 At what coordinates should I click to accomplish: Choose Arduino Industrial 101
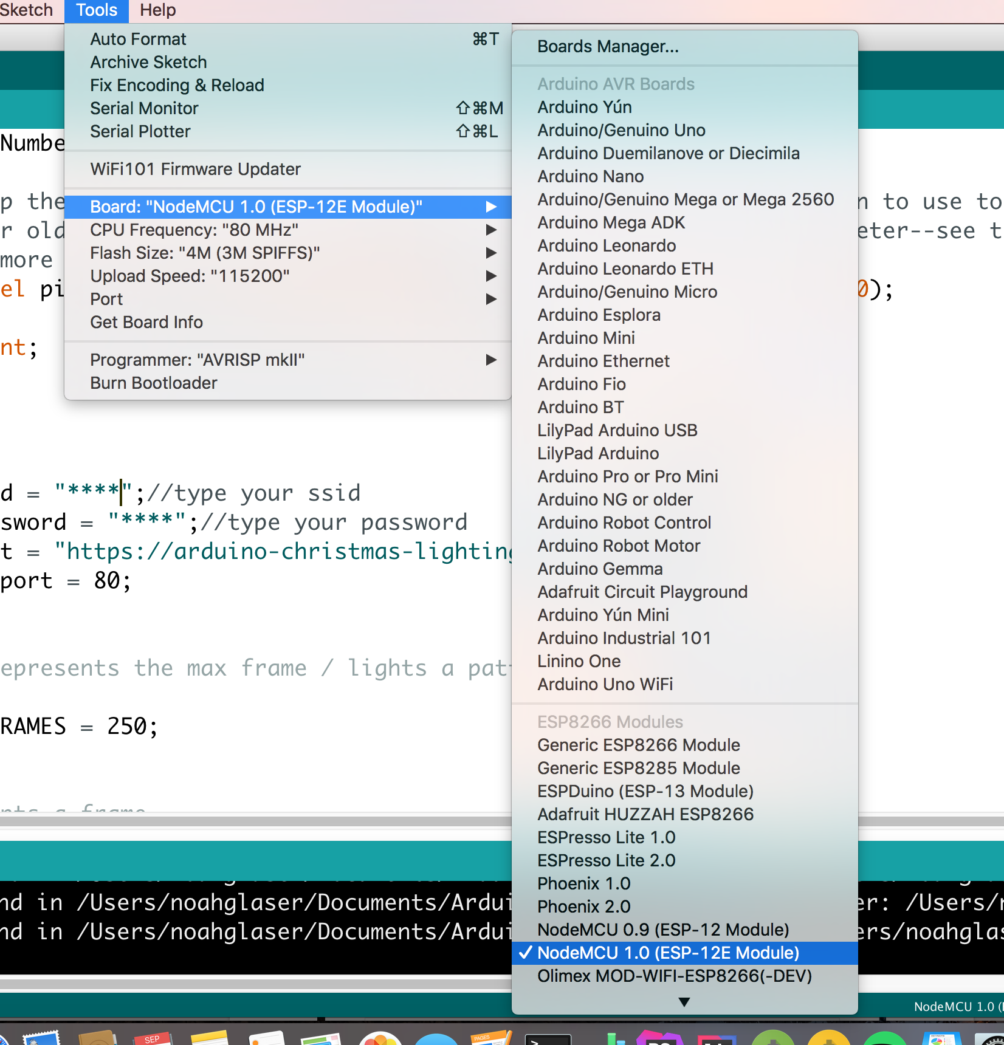pyautogui.click(x=685, y=638)
